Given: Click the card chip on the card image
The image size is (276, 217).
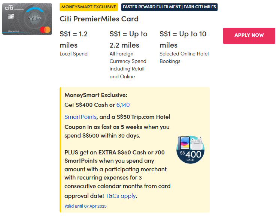Looking at the screenshot, I should [x=11, y=16].
